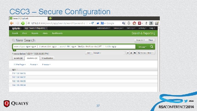The height and width of the screenshot is (111, 197).
Task: Click the gray monitor toolbar icon in browser
Action: pyautogui.click(x=151, y=23)
